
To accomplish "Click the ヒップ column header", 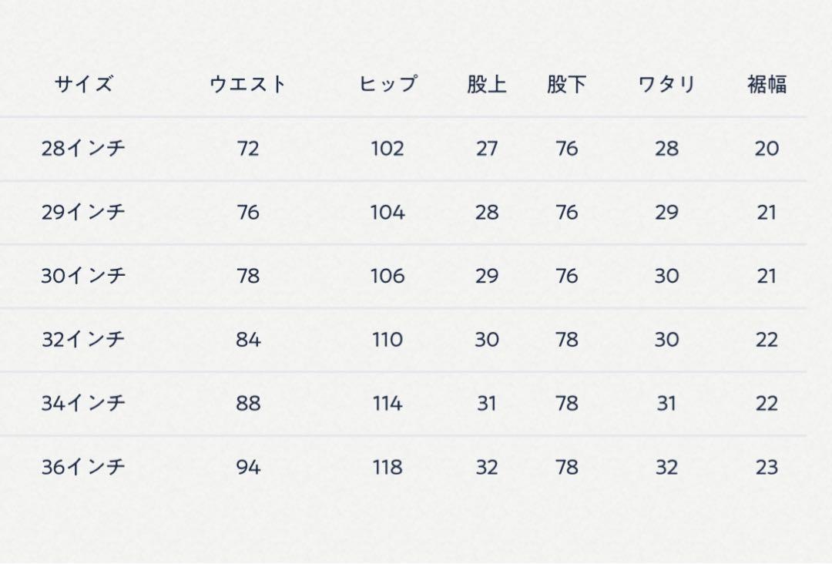I will (x=387, y=84).
